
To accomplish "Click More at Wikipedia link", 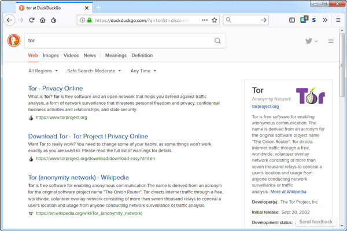I will click(288, 192).
